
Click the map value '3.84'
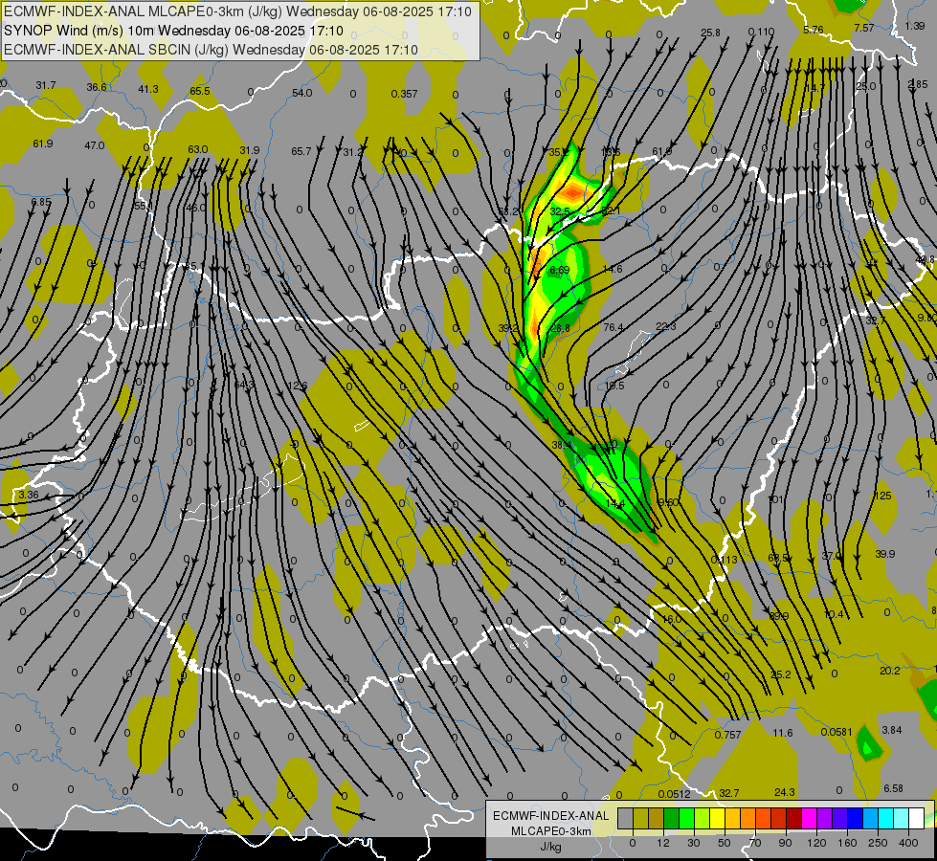pos(892,730)
